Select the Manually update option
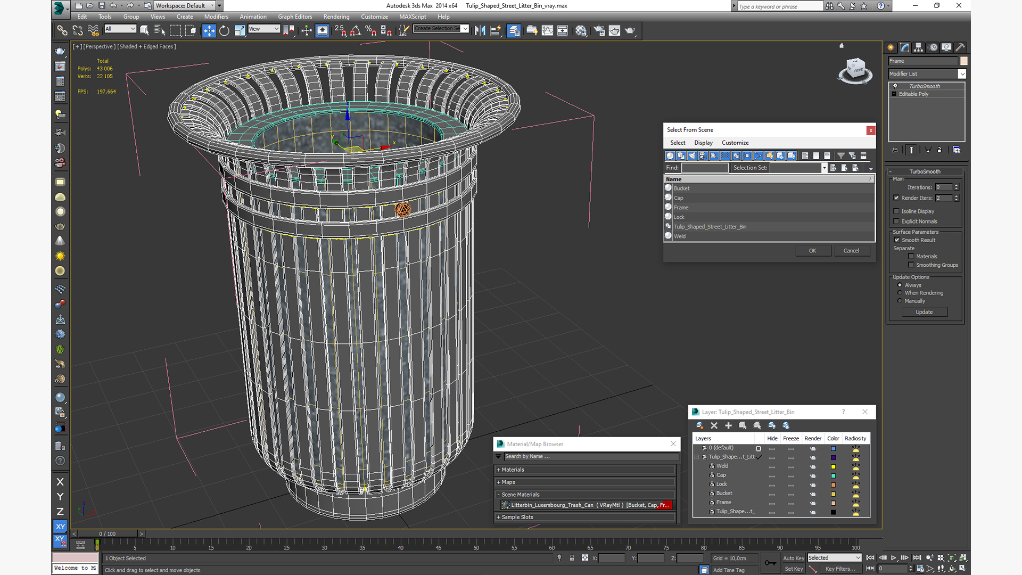The width and height of the screenshot is (1022, 575). (900, 301)
